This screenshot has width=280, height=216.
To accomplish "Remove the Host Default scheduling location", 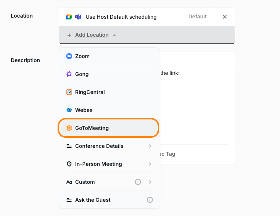I will click(224, 17).
